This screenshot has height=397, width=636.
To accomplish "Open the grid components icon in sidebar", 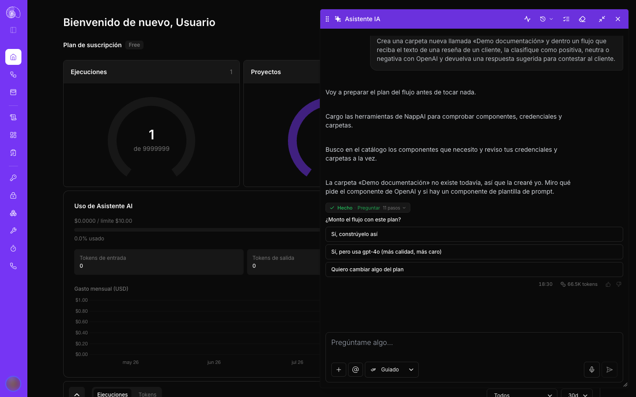I will [x=13, y=135].
